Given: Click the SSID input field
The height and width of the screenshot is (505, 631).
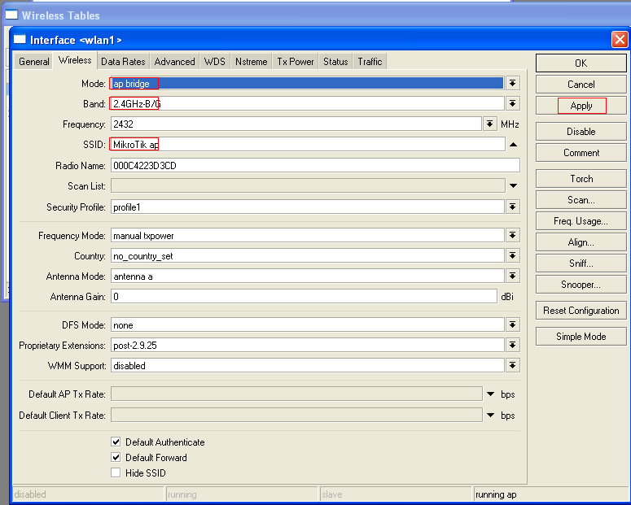Looking at the screenshot, I should point(308,144).
